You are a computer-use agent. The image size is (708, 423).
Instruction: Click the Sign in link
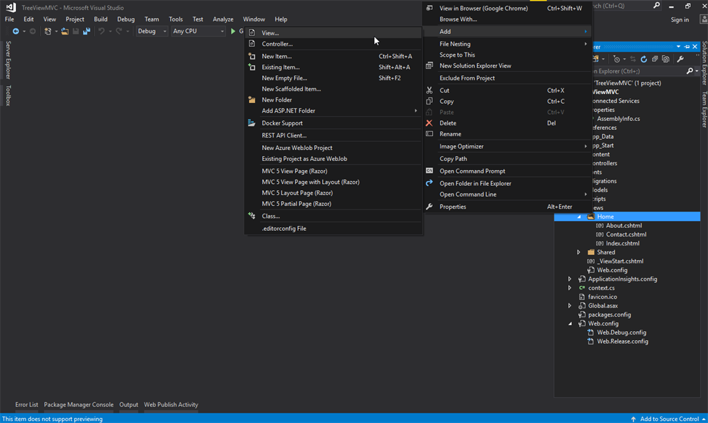click(680, 19)
